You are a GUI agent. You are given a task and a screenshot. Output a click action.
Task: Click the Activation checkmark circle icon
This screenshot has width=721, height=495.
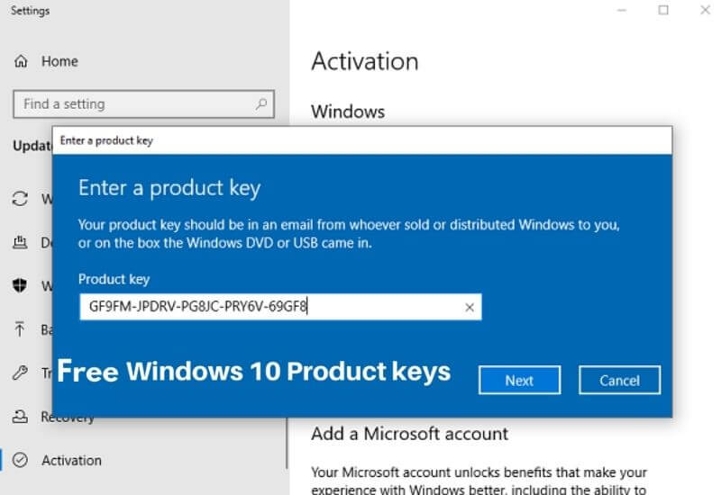tap(21, 460)
